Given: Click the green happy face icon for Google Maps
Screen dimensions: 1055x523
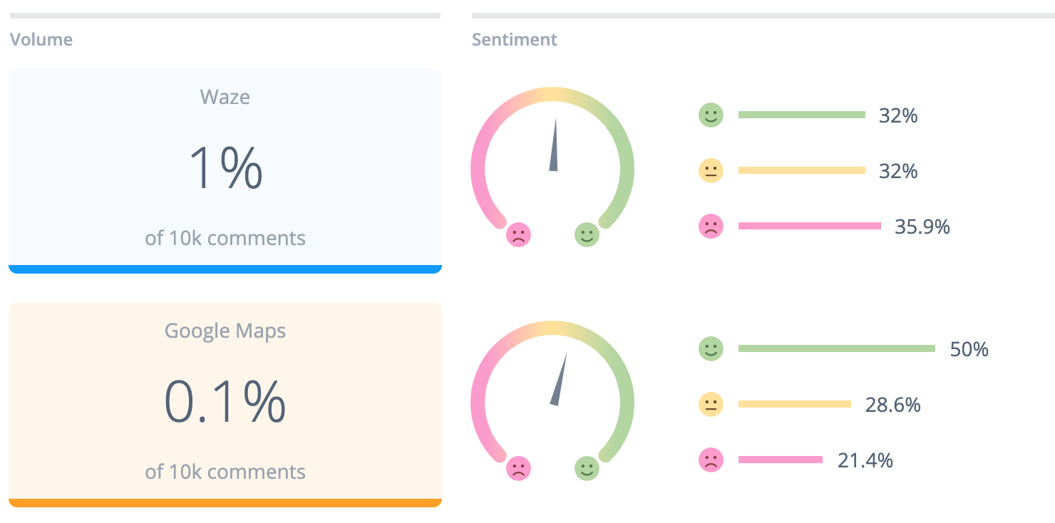Looking at the screenshot, I should [x=711, y=348].
